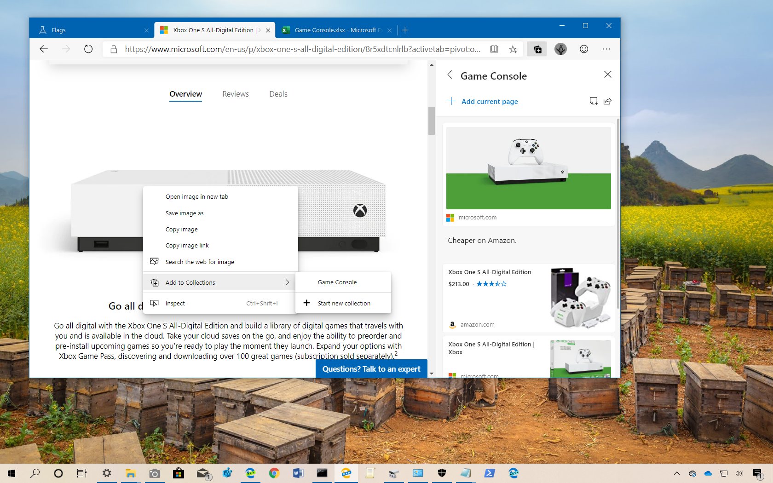Click the browser Back arrow
The height and width of the screenshot is (483, 773).
44,49
